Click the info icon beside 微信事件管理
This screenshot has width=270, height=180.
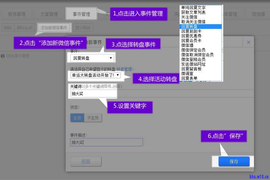click(x=3, y=56)
